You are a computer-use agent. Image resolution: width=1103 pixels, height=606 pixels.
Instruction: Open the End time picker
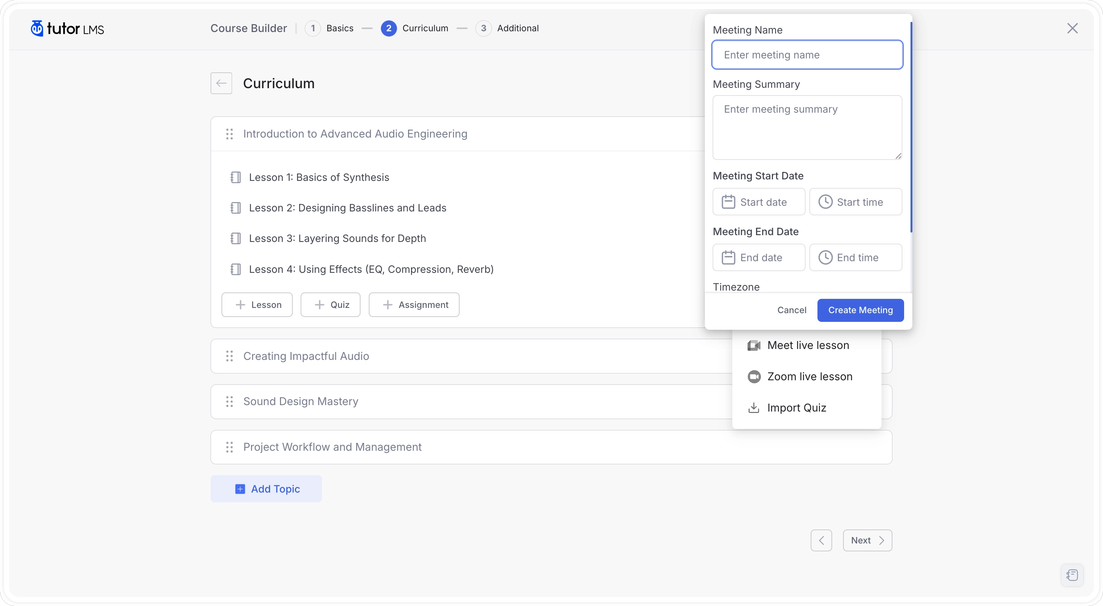(856, 257)
